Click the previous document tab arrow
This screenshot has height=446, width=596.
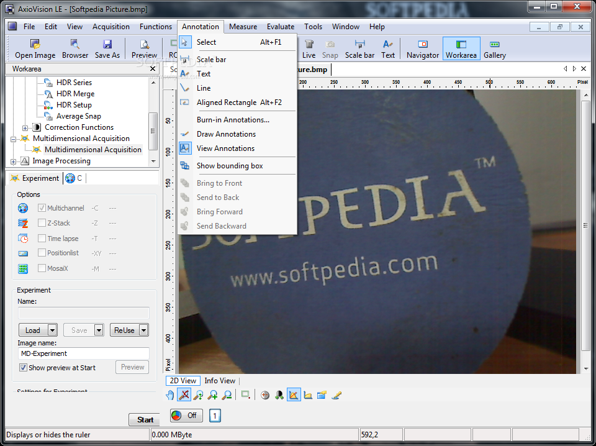[565, 69]
